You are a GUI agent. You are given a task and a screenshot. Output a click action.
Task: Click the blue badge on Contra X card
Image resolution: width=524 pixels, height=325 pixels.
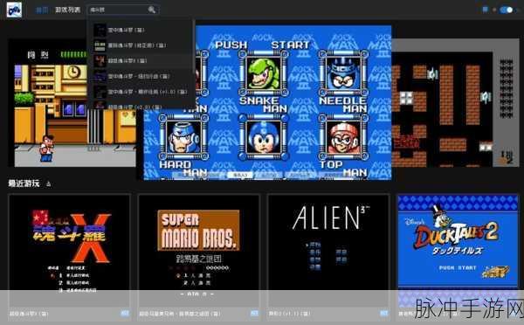pyautogui.click(x=125, y=314)
